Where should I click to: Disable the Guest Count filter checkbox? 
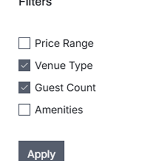coord(24,88)
